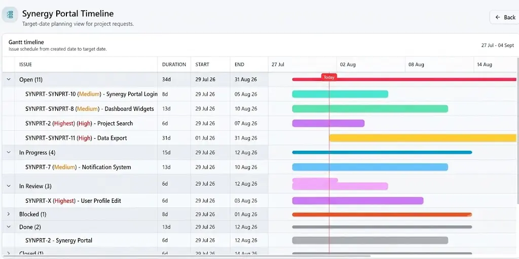
Task: Click the 01 Aug 26 end date cell
Action: pyautogui.click(x=246, y=214)
